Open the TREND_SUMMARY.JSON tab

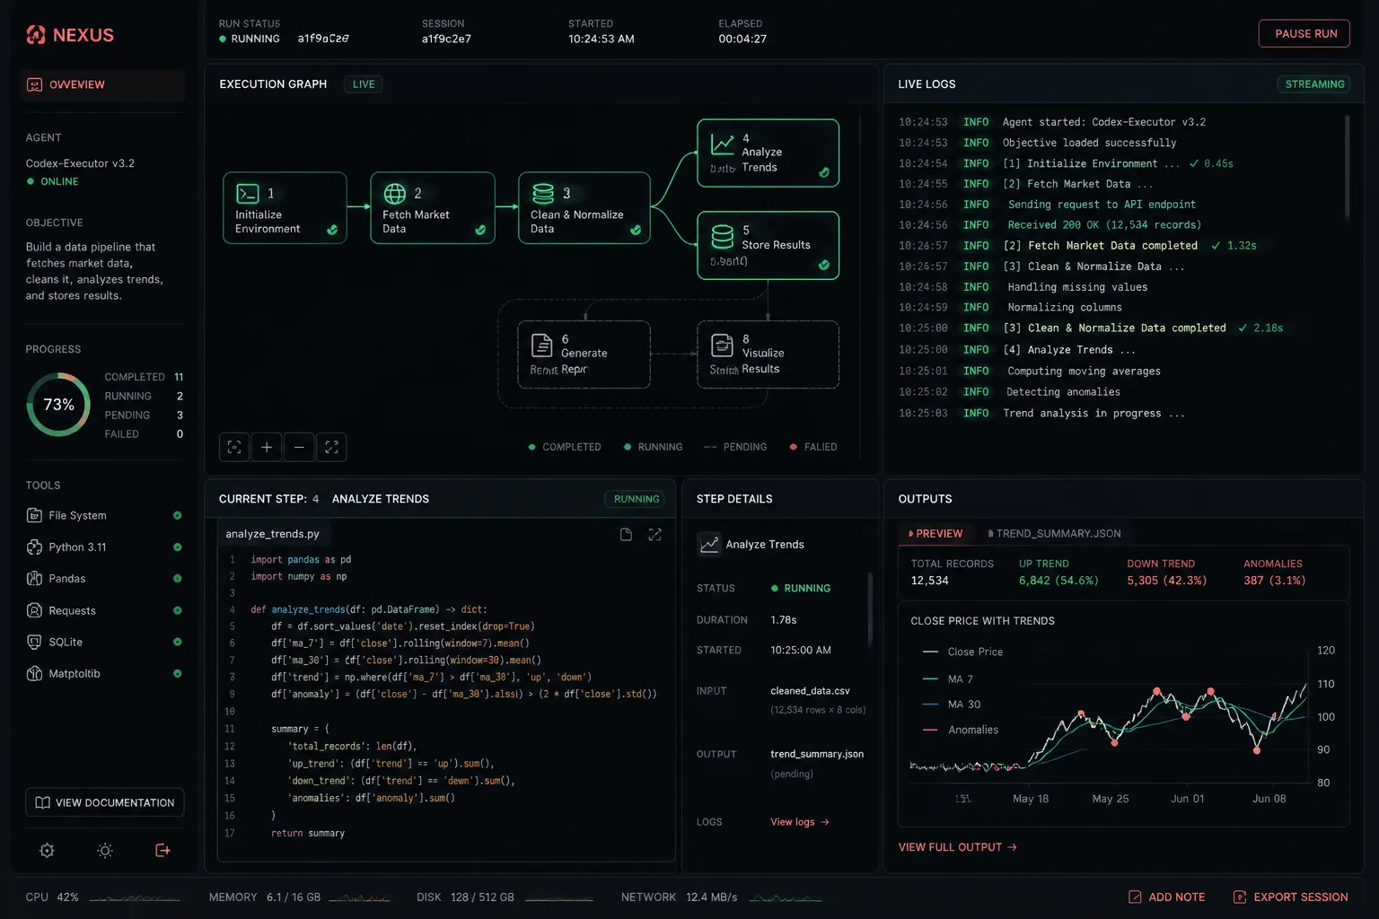(1054, 533)
